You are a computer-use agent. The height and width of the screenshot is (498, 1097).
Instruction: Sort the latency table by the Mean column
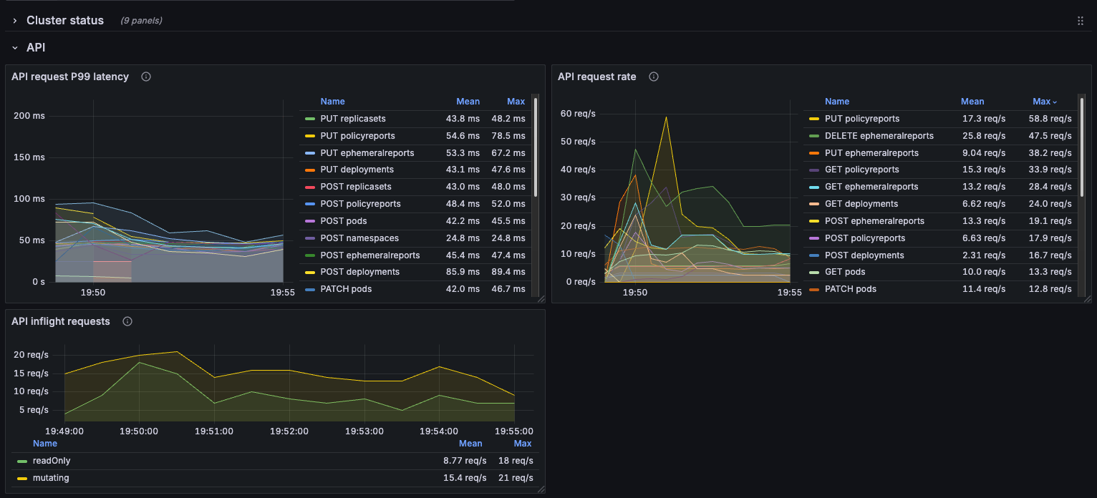click(x=468, y=101)
